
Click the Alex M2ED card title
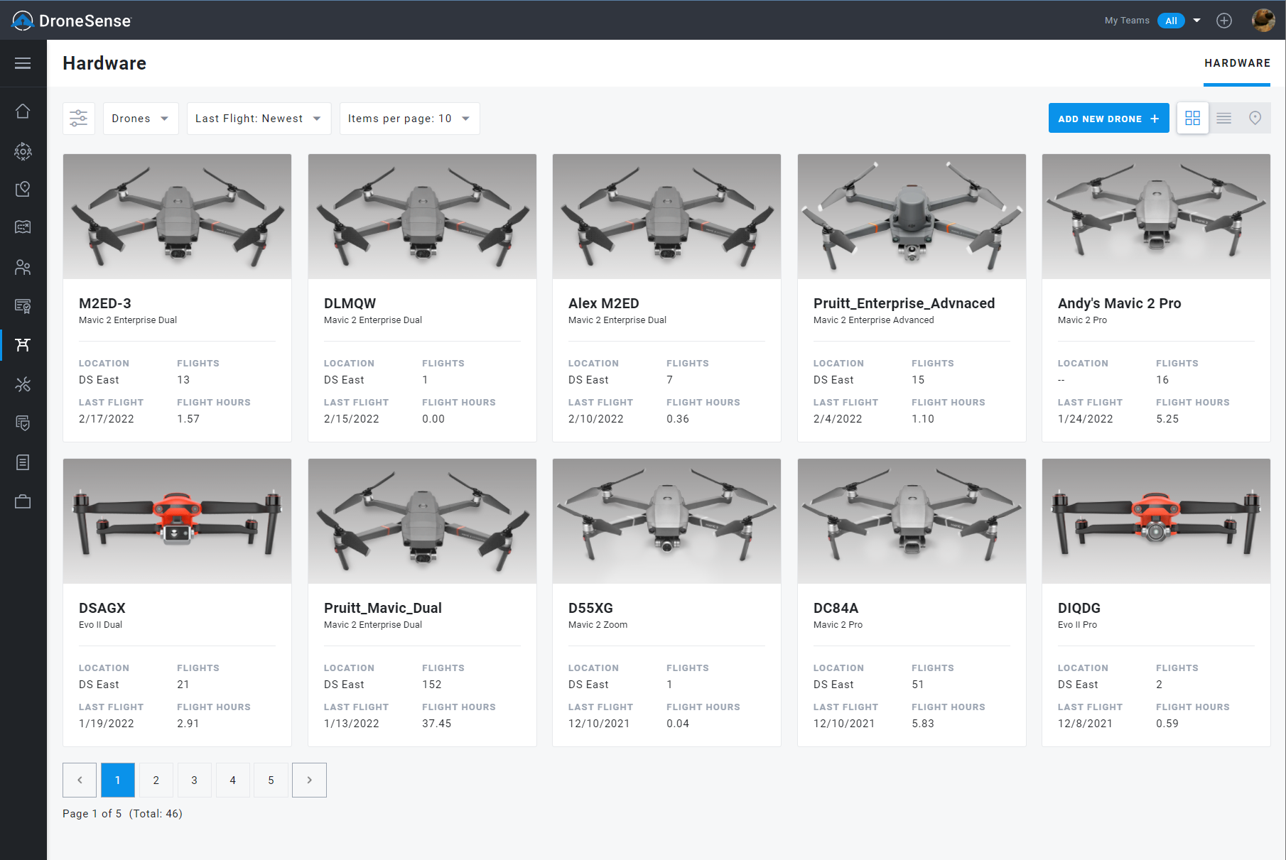click(x=604, y=303)
